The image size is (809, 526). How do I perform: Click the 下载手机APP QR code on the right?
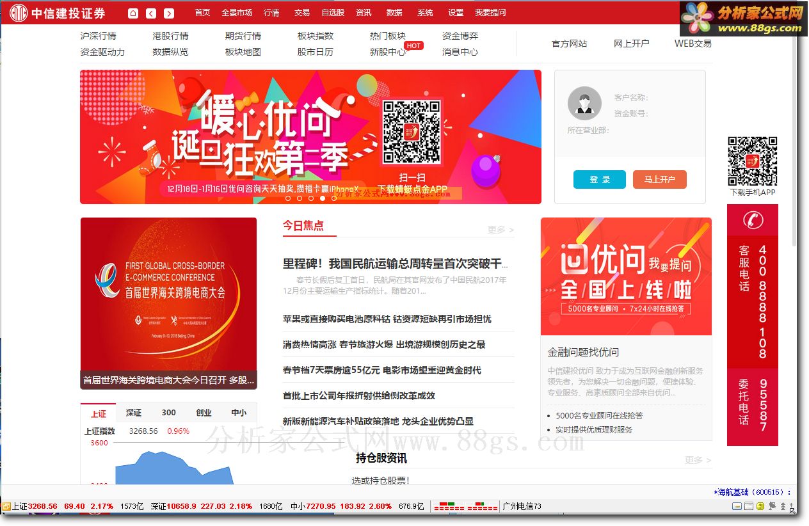753,161
